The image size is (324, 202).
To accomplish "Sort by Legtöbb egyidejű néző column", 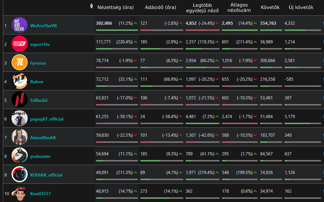I will pos(201,7).
